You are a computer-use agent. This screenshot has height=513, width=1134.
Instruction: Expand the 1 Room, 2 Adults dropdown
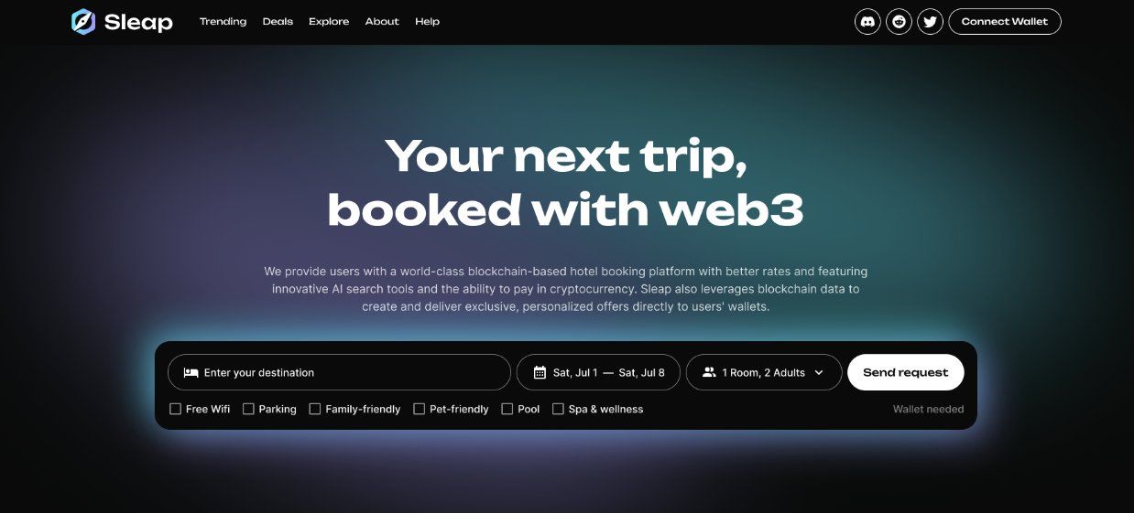pyautogui.click(x=764, y=372)
